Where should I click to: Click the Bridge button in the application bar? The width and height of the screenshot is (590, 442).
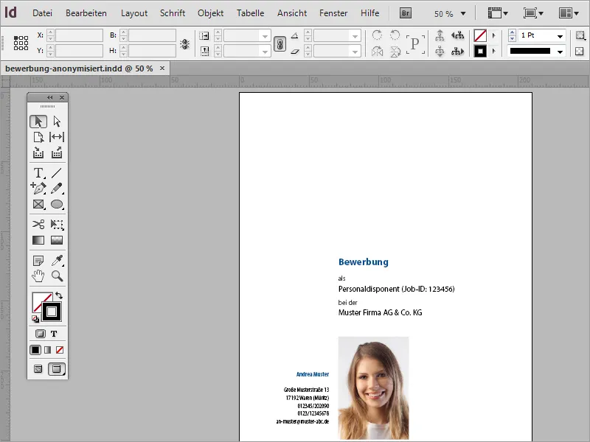point(405,13)
